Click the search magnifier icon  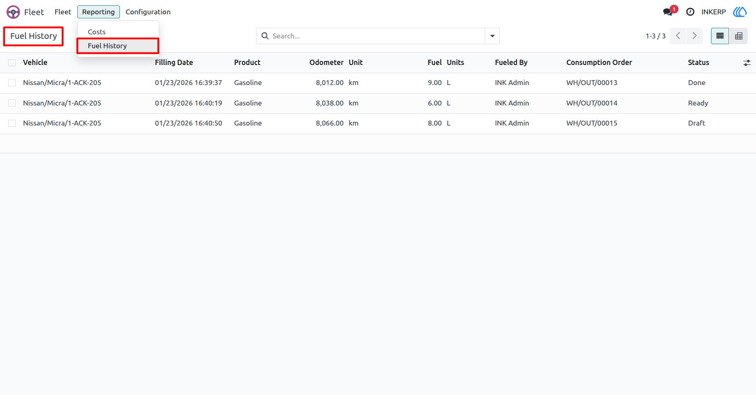265,36
